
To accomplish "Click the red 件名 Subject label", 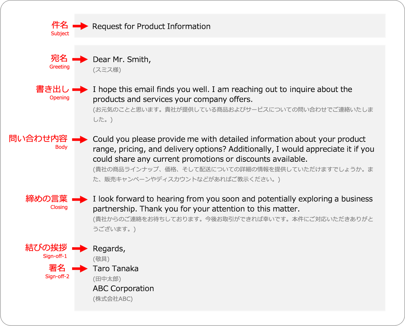I will (60, 28).
